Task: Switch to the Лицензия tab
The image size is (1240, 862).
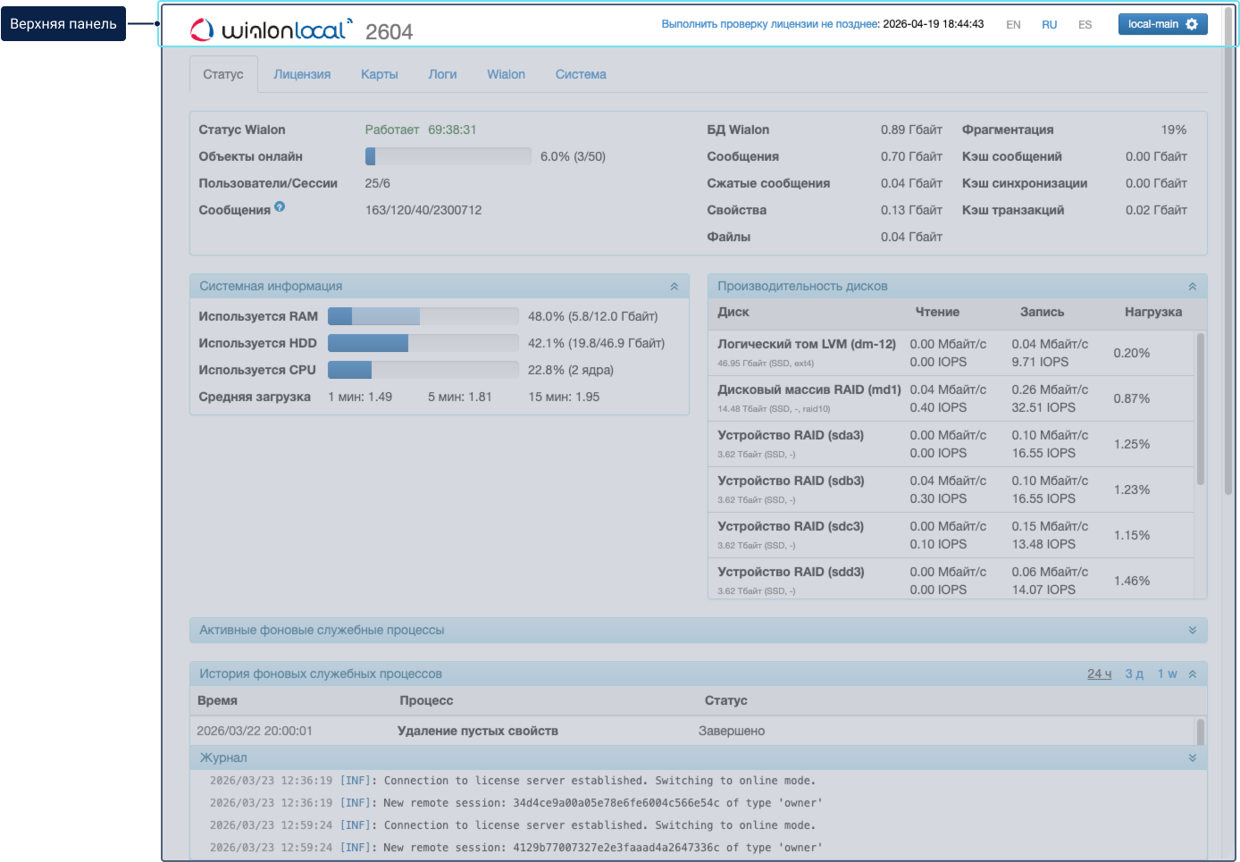Action: [x=302, y=74]
